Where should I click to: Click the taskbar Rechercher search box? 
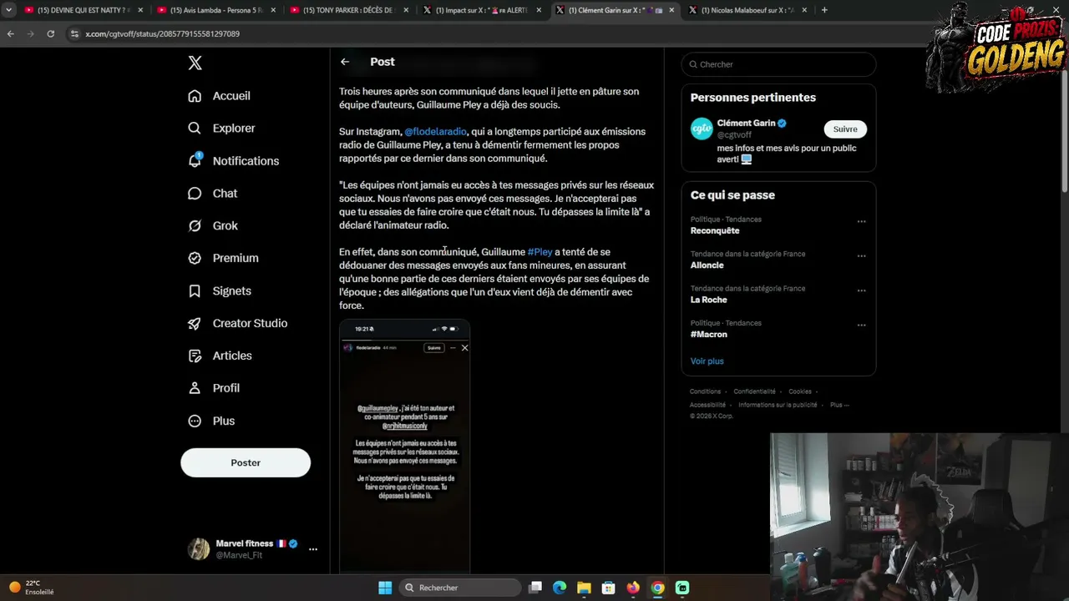tap(460, 588)
